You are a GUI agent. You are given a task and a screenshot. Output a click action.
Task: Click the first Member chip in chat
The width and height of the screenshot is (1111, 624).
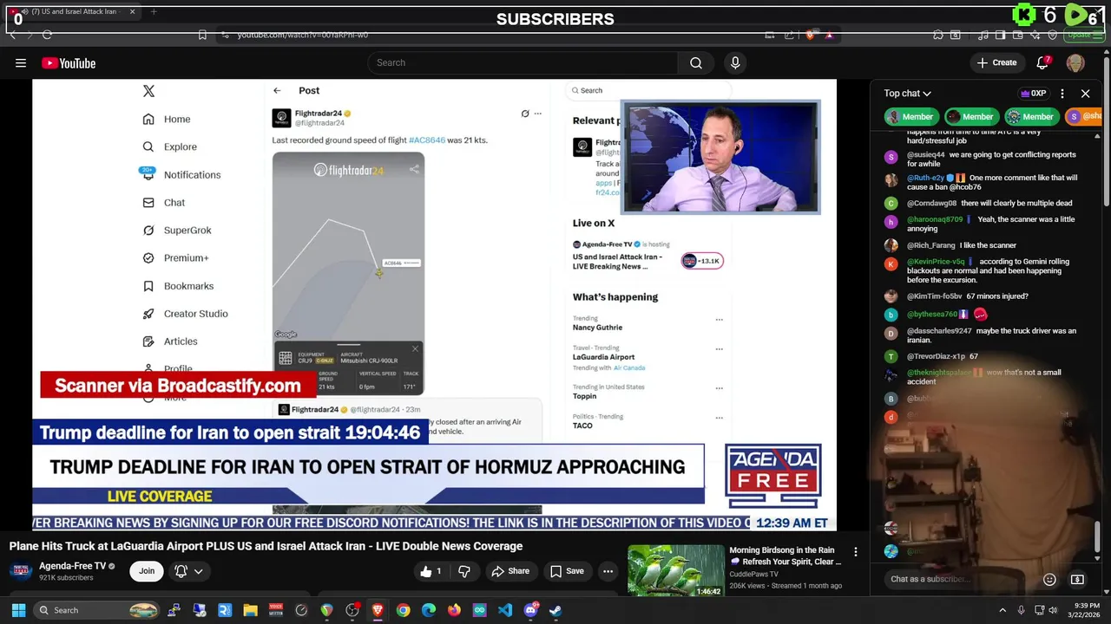pos(910,116)
